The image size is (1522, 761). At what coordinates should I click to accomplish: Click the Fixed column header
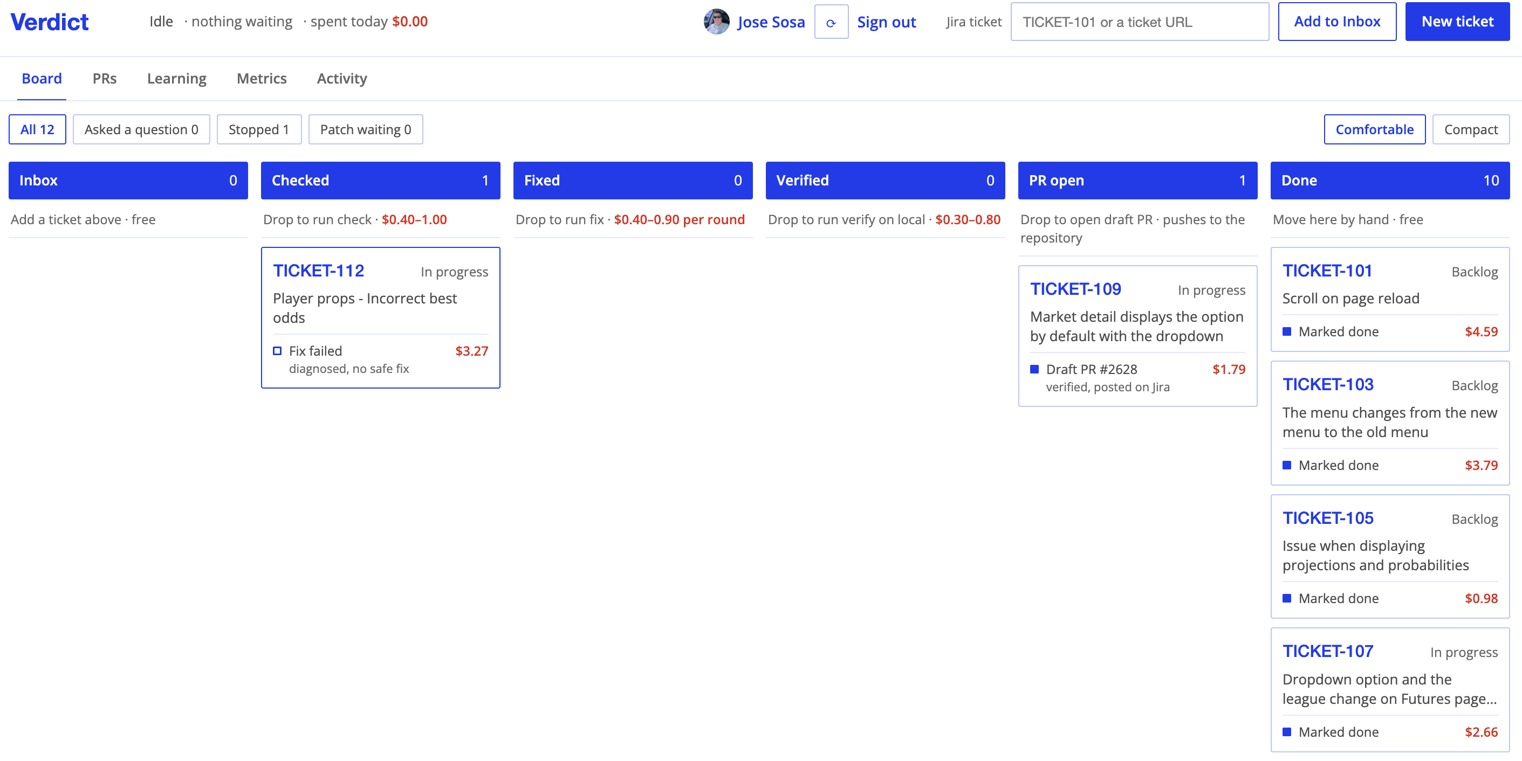(633, 181)
